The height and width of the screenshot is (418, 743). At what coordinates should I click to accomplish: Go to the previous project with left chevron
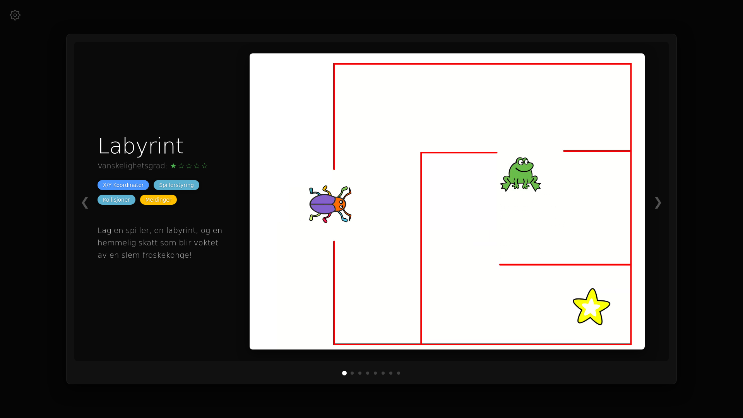click(x=85, y=202)
